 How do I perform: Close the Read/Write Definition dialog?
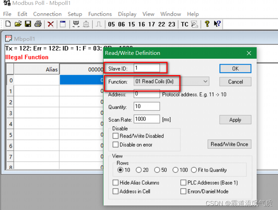tap(249, 53)
